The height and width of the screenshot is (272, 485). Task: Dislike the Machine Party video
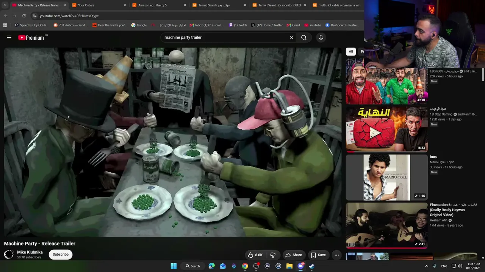click(x=273, y=255)
